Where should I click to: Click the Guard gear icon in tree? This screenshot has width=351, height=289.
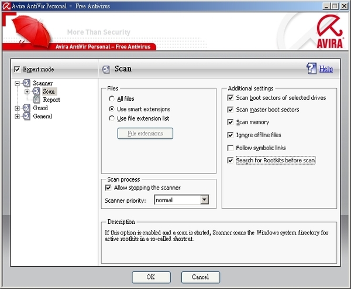coord(26,108)
